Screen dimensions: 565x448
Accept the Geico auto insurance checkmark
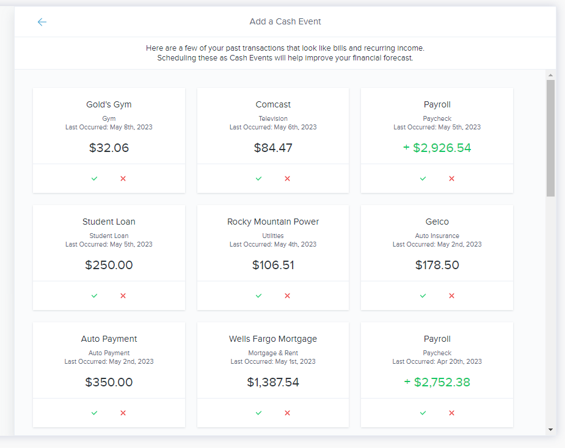tap(423, 295)
